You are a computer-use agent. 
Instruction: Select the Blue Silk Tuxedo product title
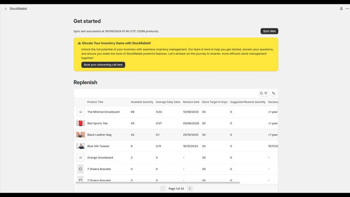98,146
